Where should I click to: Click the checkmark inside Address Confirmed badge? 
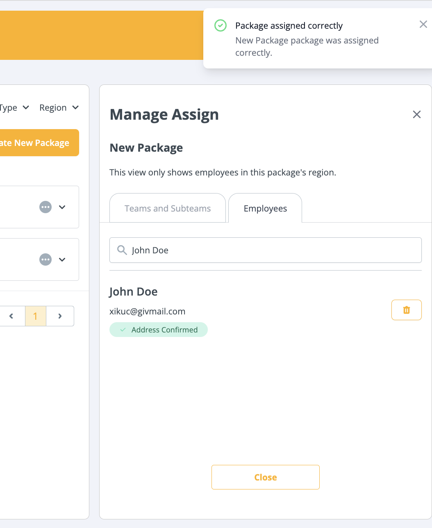point(122,329)
